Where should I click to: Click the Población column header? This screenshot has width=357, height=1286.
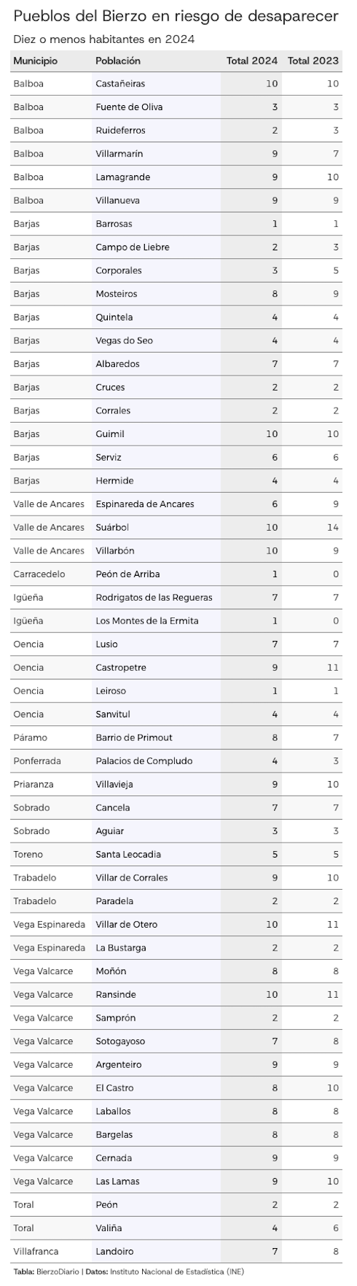118,61
